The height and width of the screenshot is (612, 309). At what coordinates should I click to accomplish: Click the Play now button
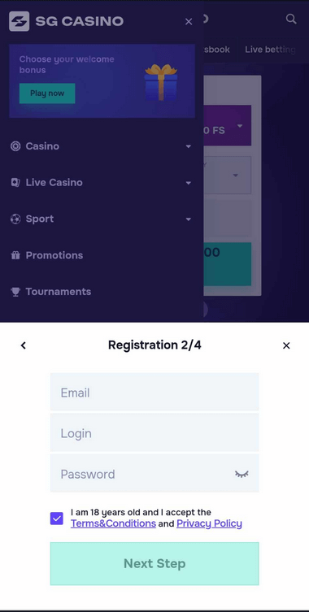(47, 93)
